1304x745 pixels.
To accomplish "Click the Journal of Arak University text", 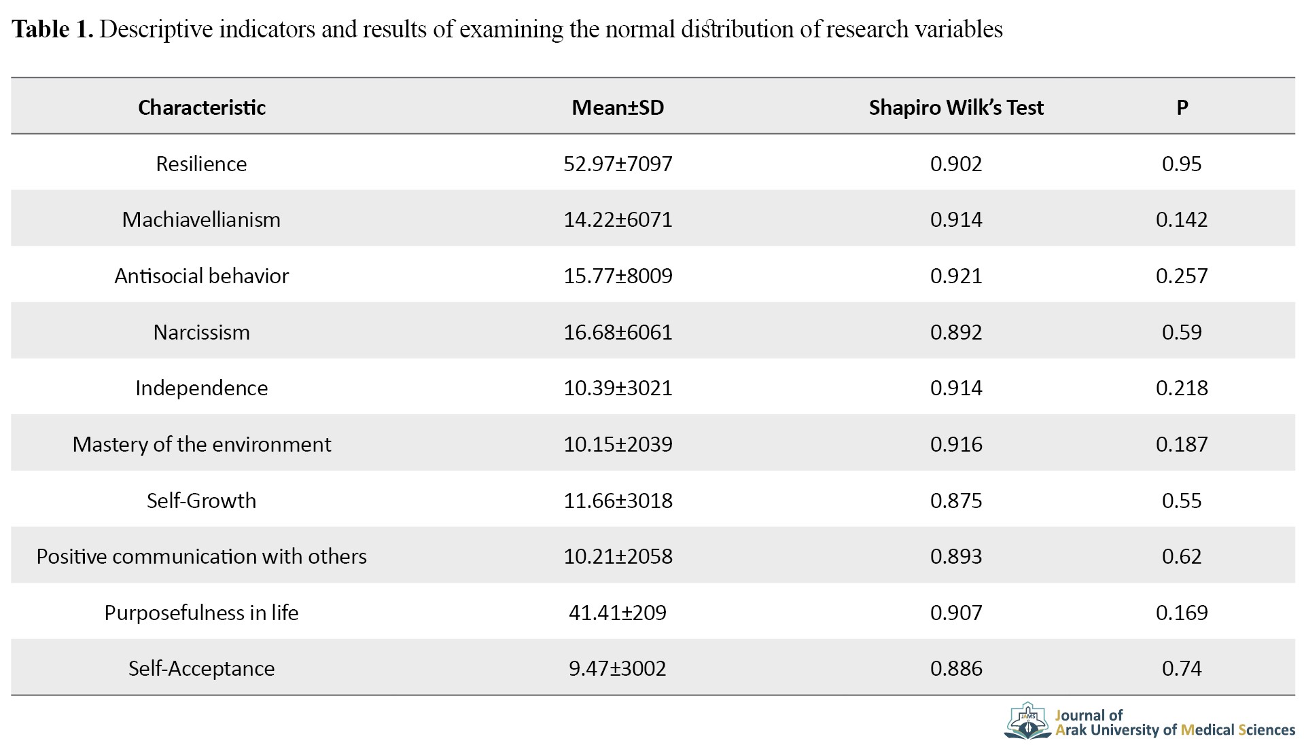I will pyautogui.click(x=1176, y=723).
